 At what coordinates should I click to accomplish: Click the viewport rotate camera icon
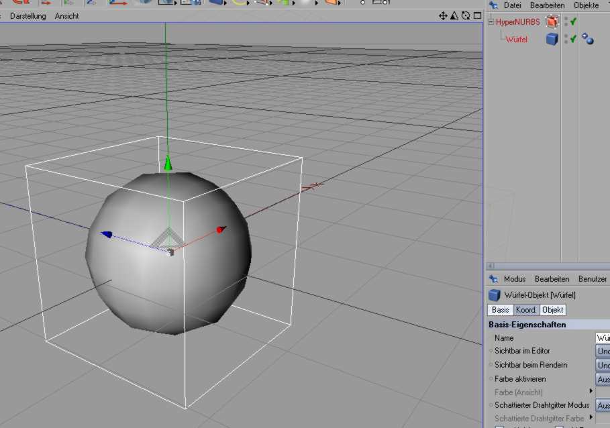(465, 15)
